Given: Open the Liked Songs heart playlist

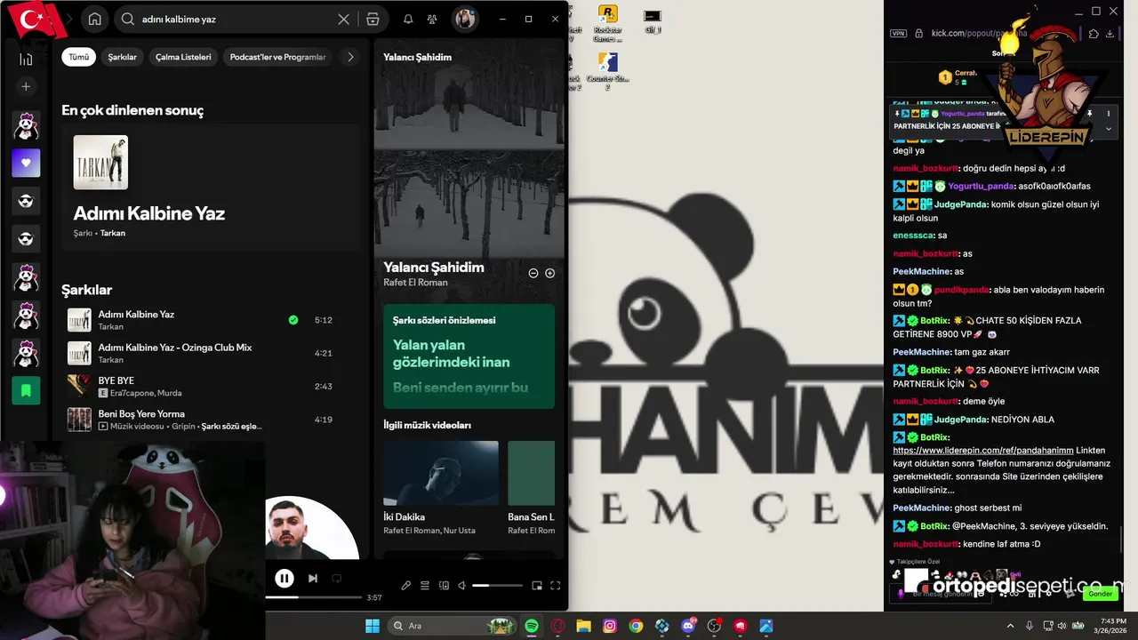Looking at the screenshot, I should tap(26, 163).
